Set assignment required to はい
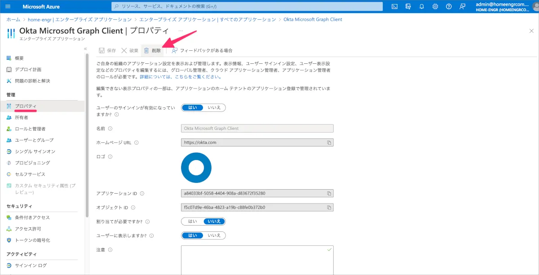This screenshot has width=539, height=275. click(192, 221)
